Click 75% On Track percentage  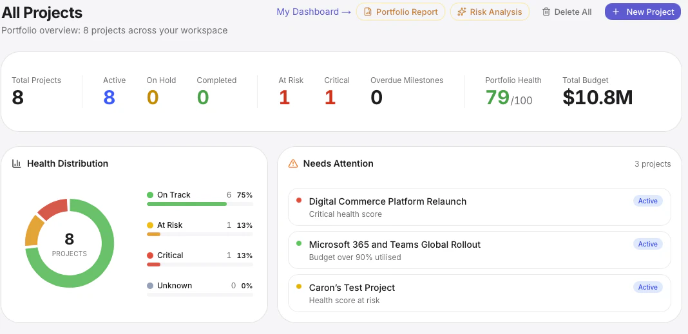pyautogui.click(x=245, y=195)
